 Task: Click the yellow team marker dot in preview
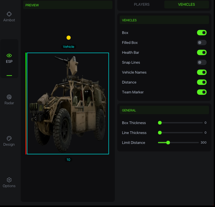coord(69,38)
